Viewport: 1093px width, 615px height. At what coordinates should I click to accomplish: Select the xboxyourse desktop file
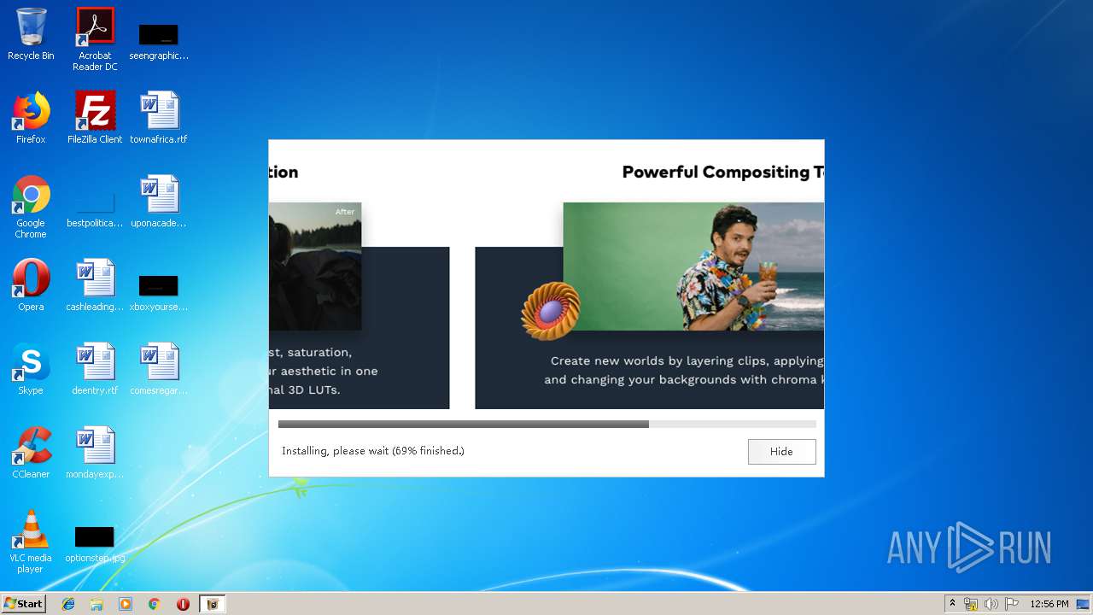(159, 292)
